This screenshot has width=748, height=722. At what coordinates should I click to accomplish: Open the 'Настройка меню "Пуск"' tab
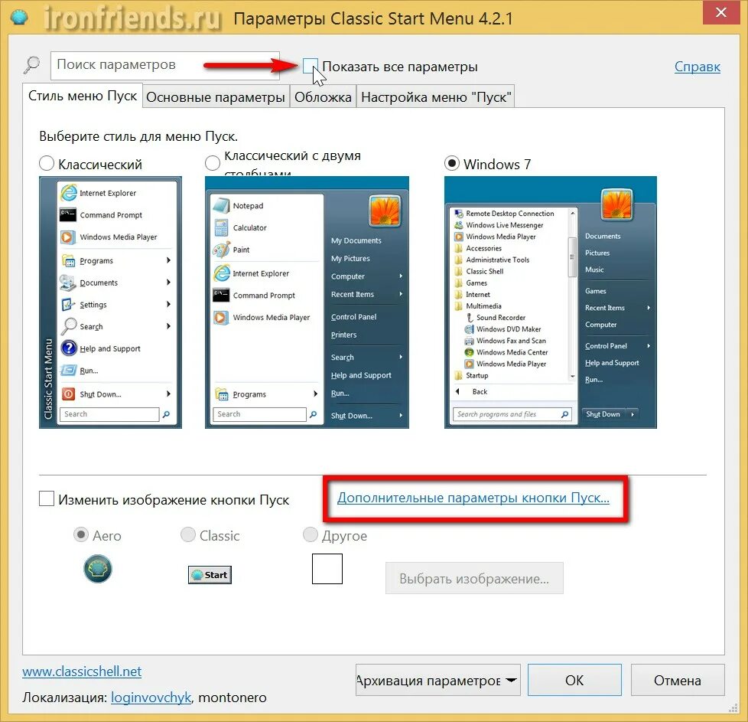[x=436, y=97]
